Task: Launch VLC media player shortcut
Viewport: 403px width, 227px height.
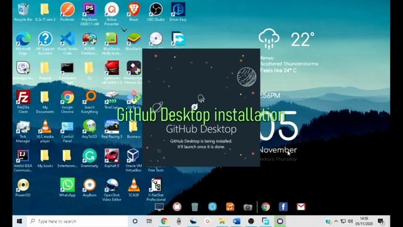Action: pyautogui.click(x=45, y=131)
